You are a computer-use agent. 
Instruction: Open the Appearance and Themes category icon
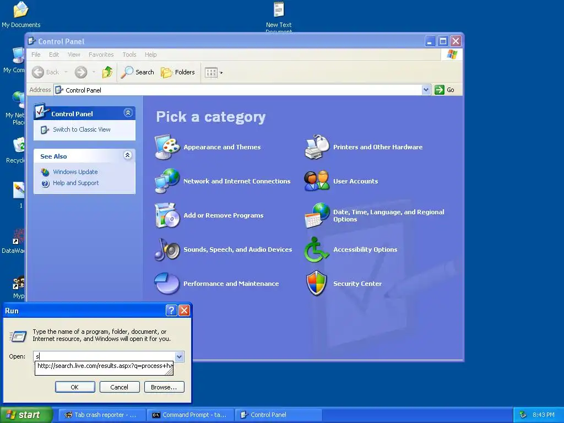coord(167,147)
